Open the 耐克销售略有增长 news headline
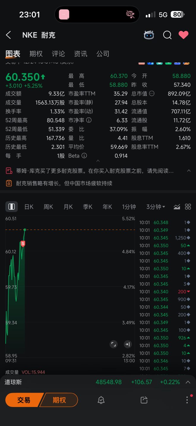Viewport: 196px width, 426px height. click(64, 183)
